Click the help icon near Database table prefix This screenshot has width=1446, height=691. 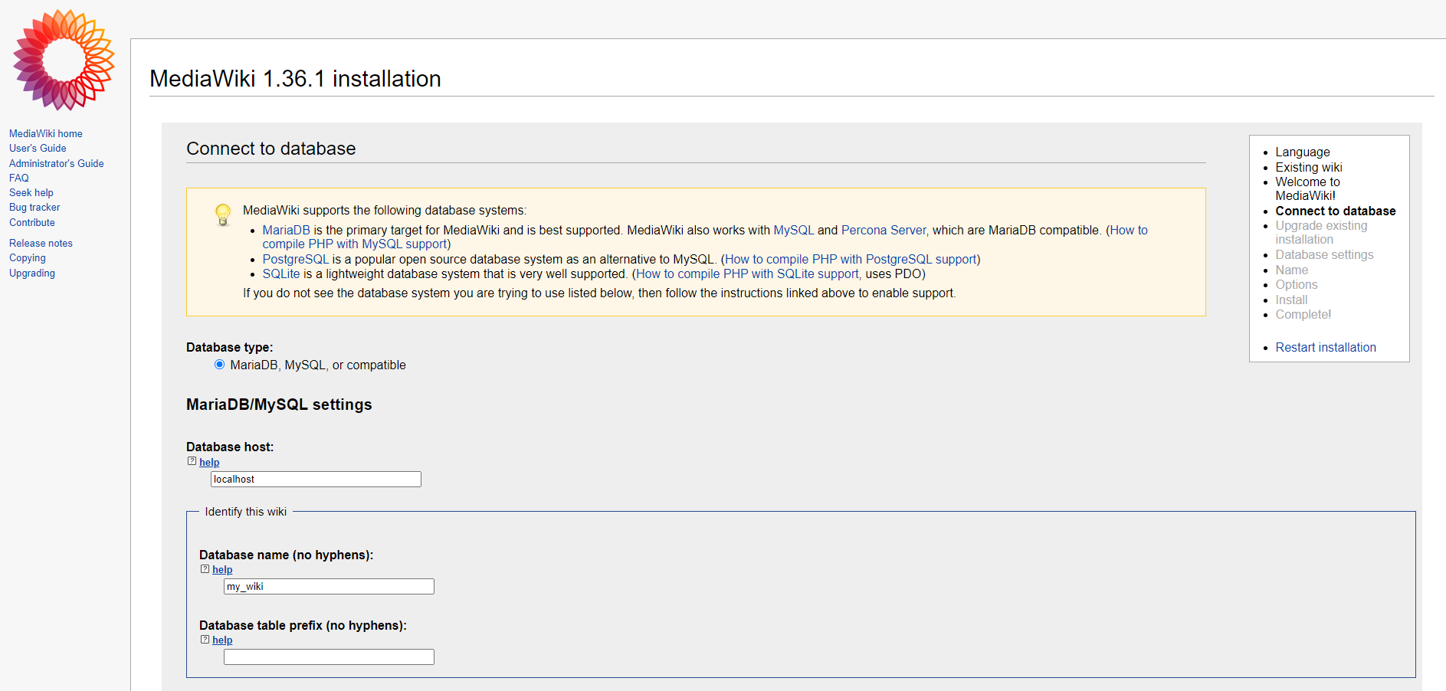pos(204,640)
